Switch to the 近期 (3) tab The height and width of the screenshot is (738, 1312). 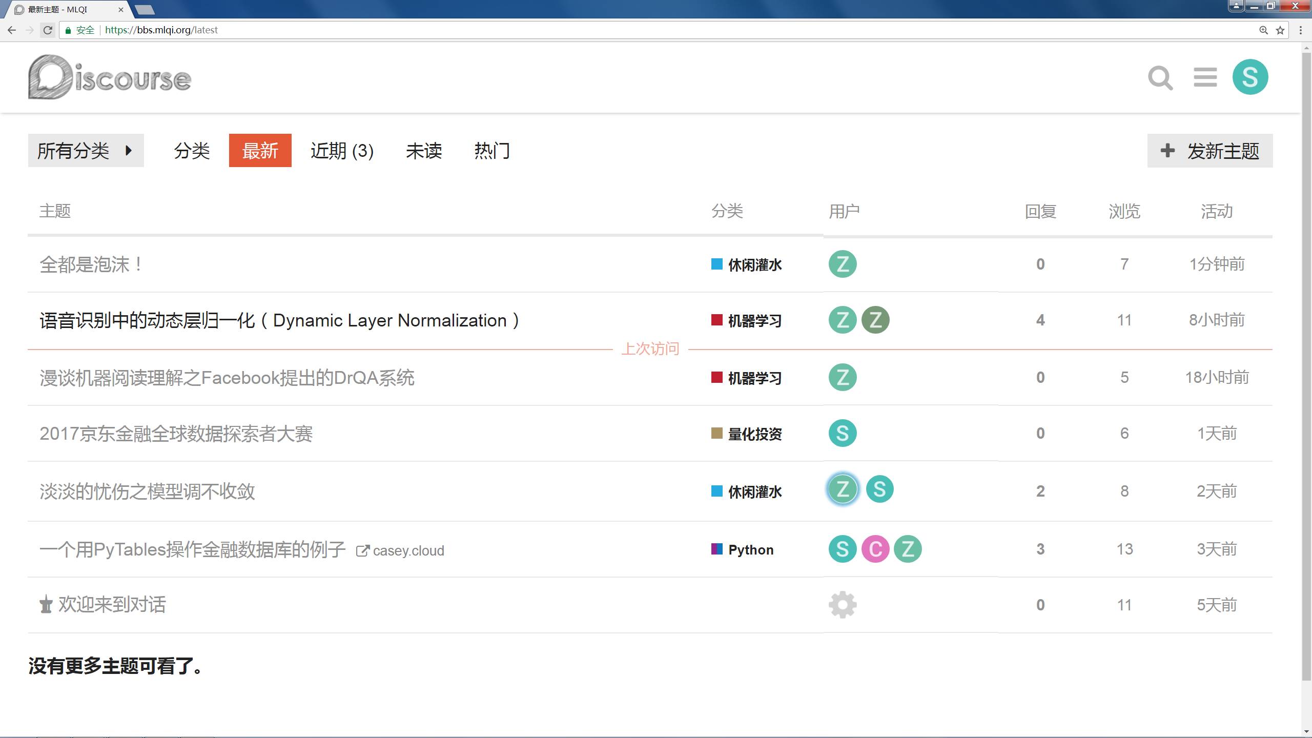(342, 151)
